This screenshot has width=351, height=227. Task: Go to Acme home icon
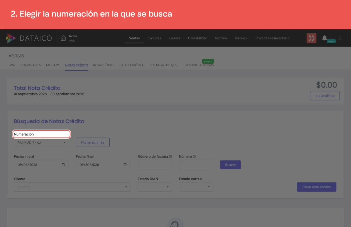[63, 38]
